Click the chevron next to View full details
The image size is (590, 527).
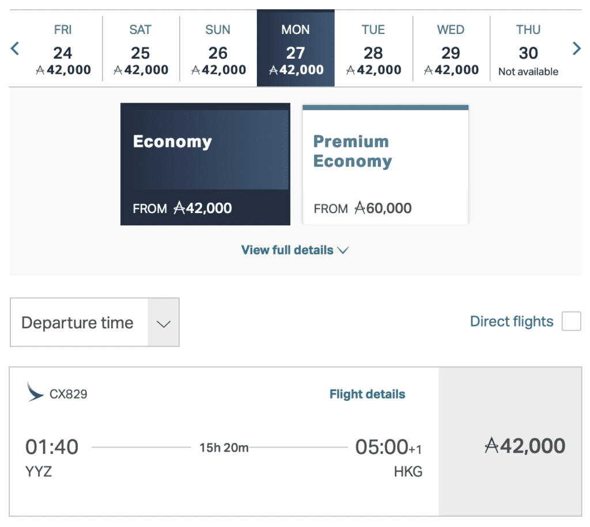[343, 251]
